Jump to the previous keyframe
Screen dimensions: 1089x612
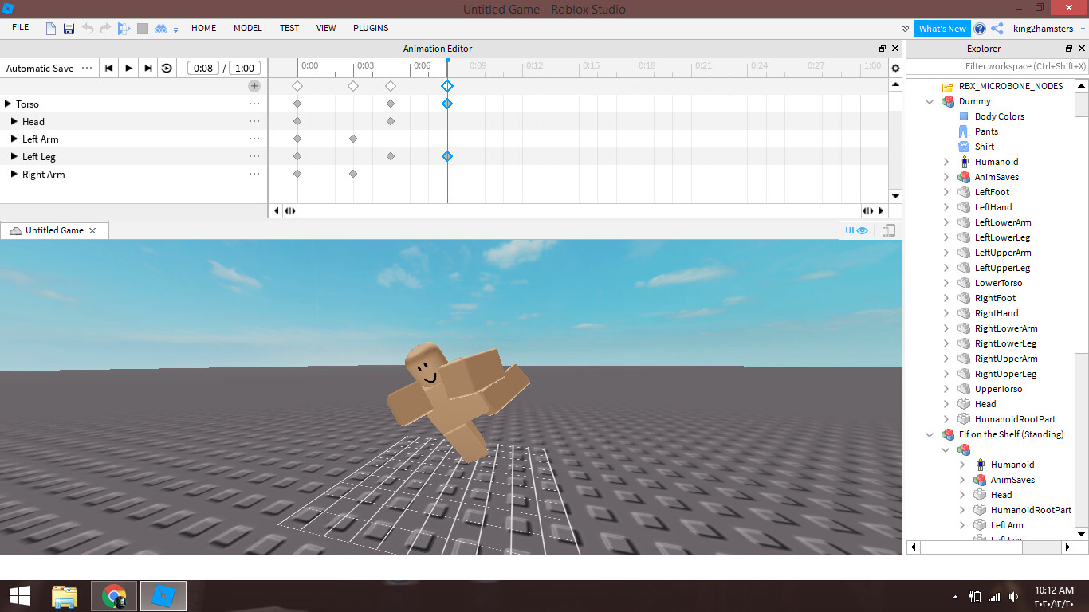coord(109,68)
